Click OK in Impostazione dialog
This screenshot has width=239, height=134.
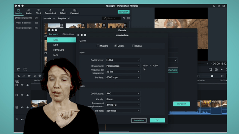157,121
